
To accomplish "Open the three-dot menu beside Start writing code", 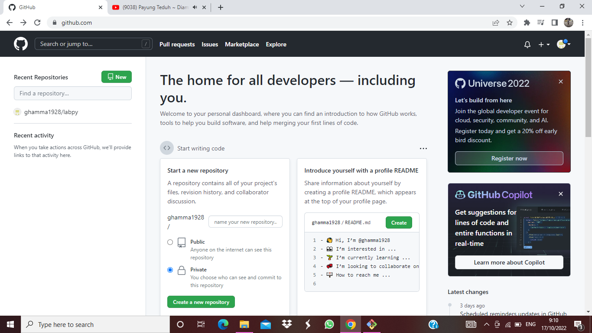I will [x=423, y=148].
